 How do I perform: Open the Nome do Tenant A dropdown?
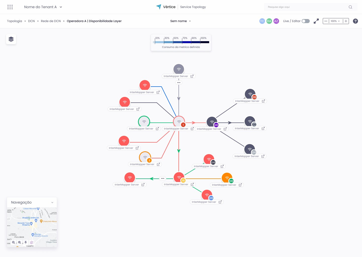[x=43, y=7]
